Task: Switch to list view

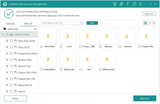Action: [150, 23]
